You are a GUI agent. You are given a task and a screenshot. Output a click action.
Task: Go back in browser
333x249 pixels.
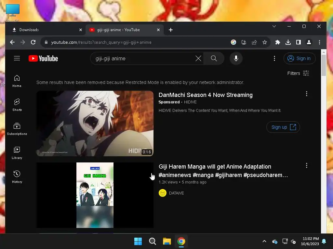point(12,42)
